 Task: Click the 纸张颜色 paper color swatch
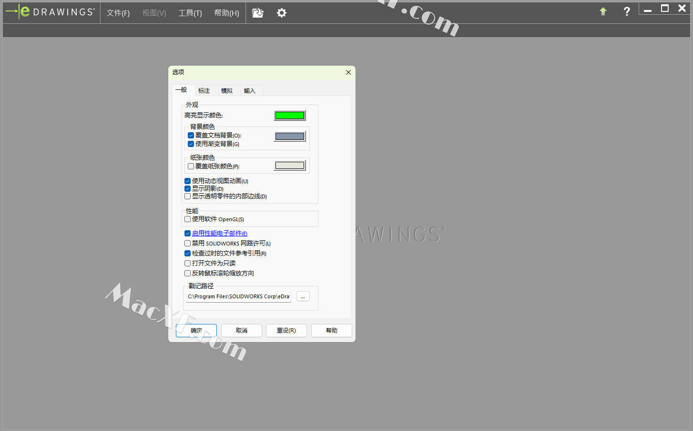tap(290, 166)
